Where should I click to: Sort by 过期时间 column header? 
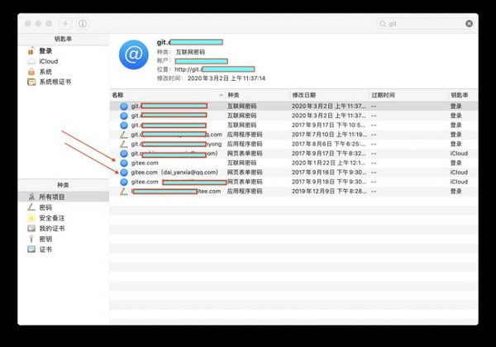407,95
